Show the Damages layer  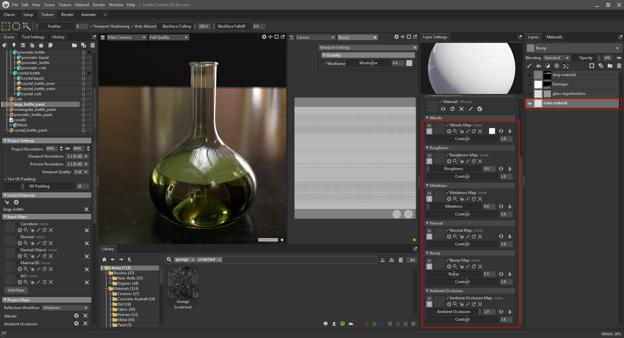(x=530, y=84)
